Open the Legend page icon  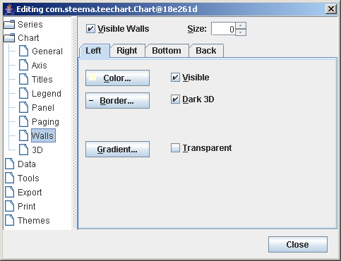23,93
